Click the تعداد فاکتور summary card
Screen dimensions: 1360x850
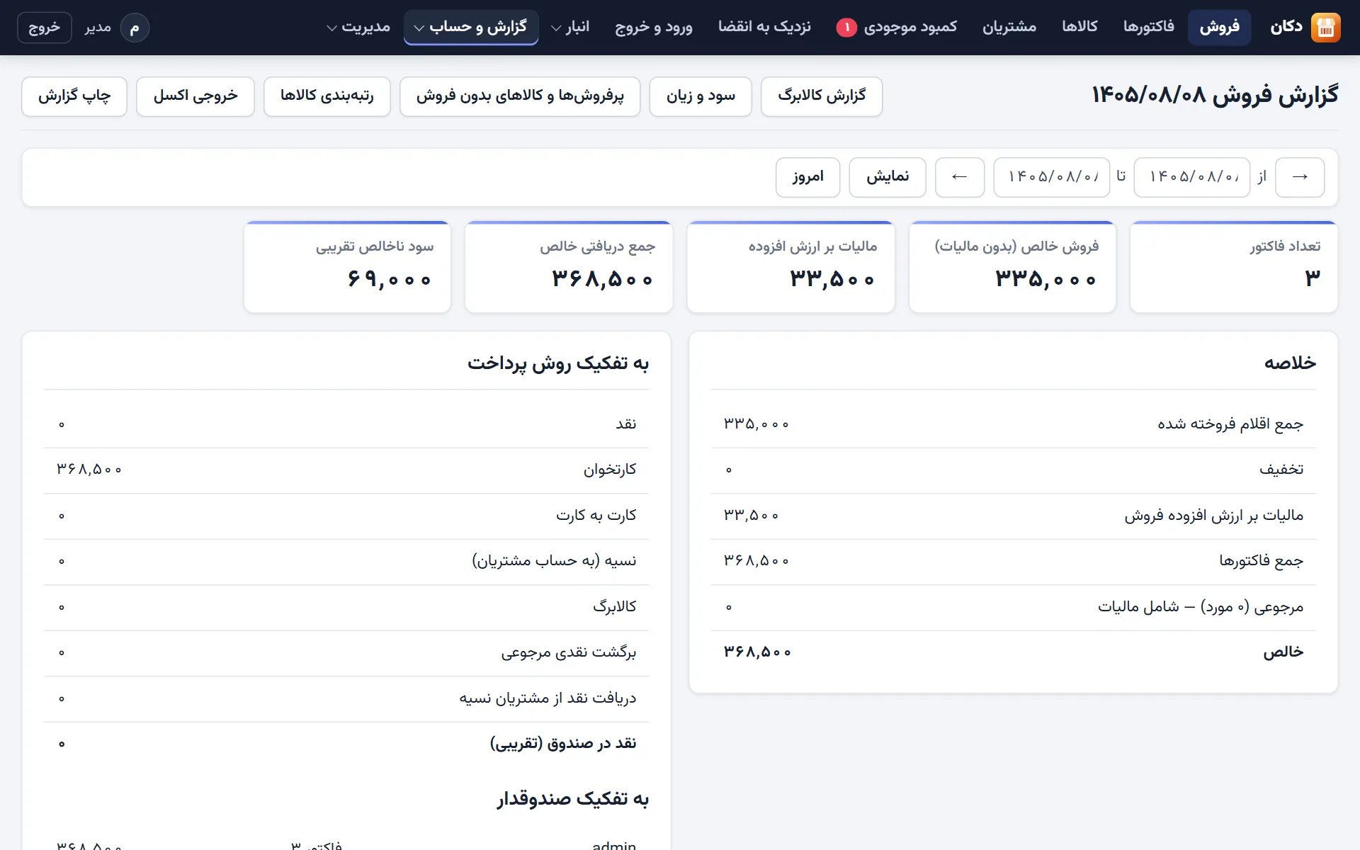point(1234,267)
